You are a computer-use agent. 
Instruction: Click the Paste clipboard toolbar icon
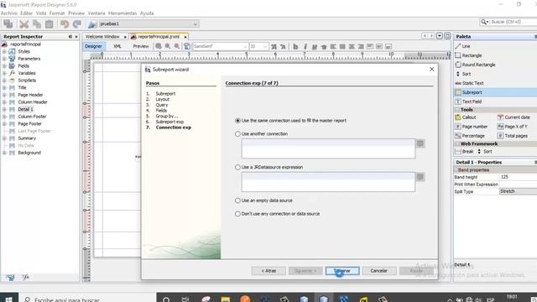50,24
